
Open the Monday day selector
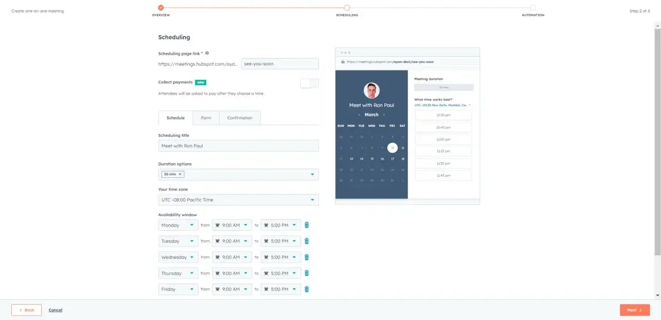point(178,225)
